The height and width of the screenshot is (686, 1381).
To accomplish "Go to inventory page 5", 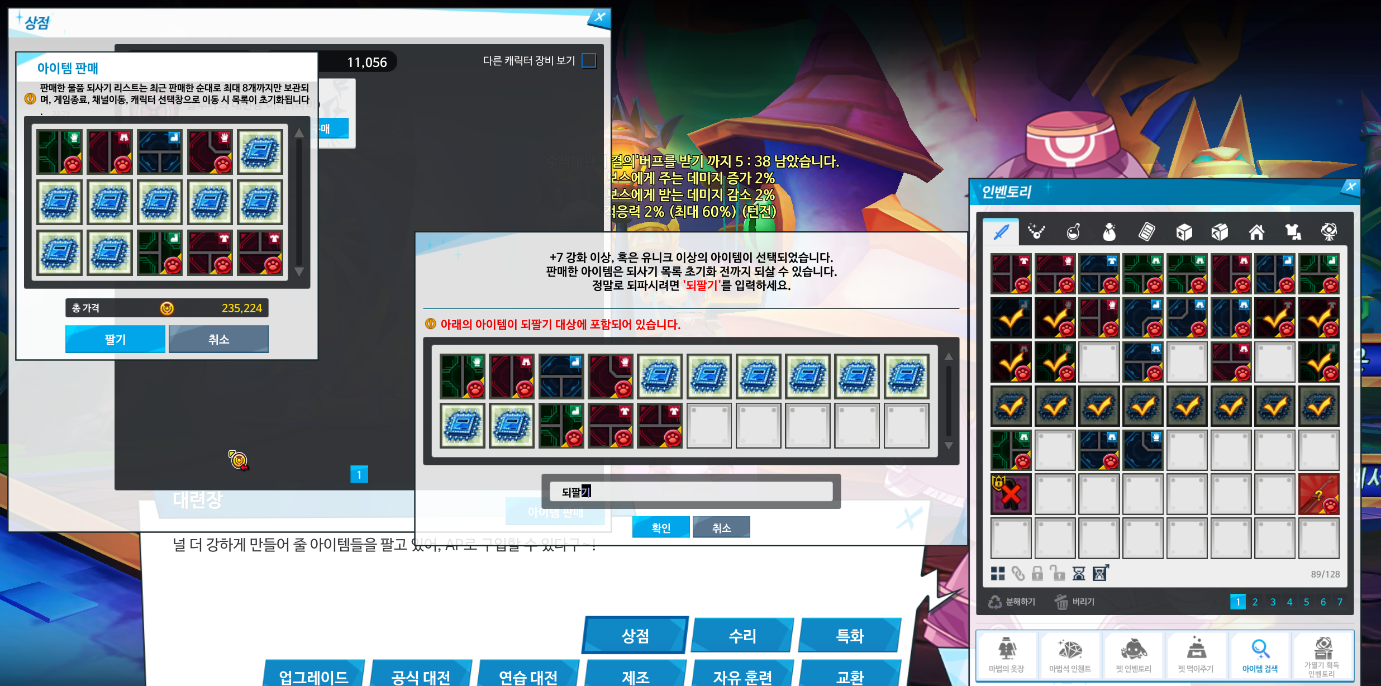I will click(x=1306, y=602).
